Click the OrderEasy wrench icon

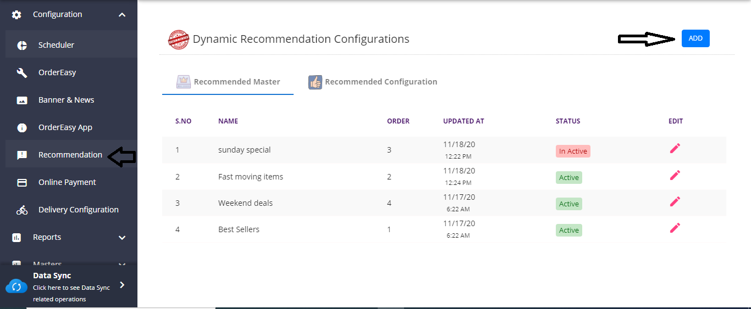click(22, 72)
